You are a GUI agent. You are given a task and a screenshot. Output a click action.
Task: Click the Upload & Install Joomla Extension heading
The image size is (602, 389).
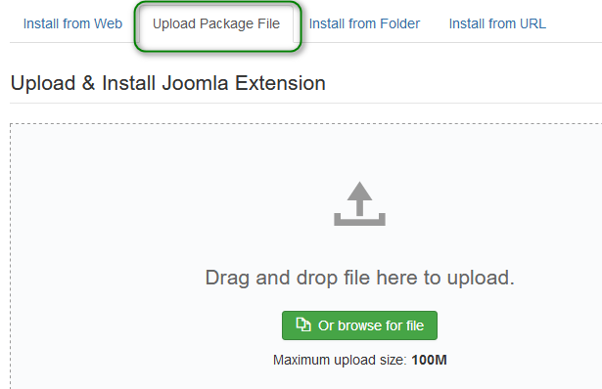point(168,83)
